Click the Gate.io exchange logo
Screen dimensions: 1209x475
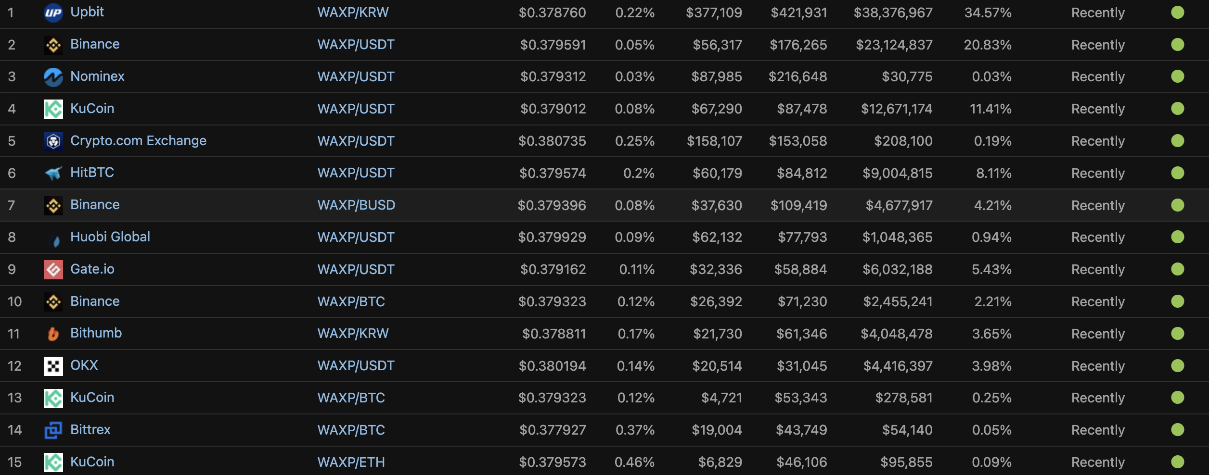53,270
